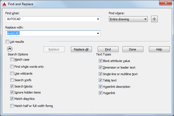Collapse the search options with the arrow button

pyautogui.click(x=10, y=49)
